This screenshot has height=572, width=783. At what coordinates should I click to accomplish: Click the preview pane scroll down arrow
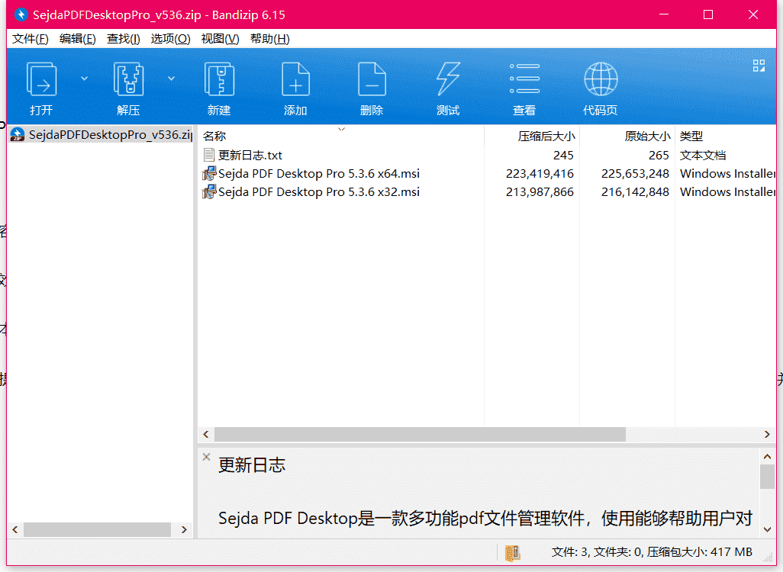click(x=767, y=529)
